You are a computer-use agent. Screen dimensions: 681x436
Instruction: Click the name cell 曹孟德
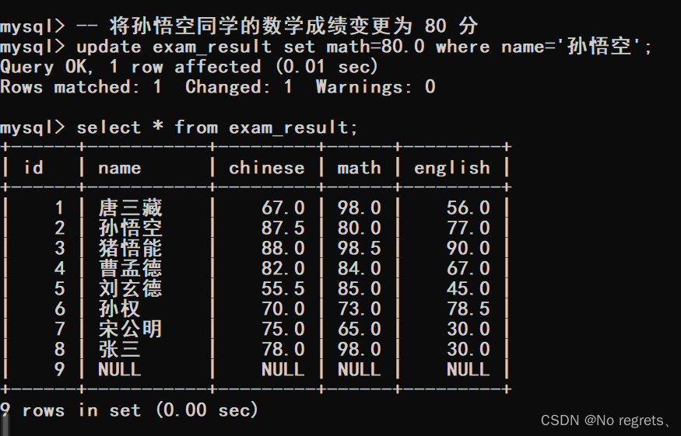[130, 268]
